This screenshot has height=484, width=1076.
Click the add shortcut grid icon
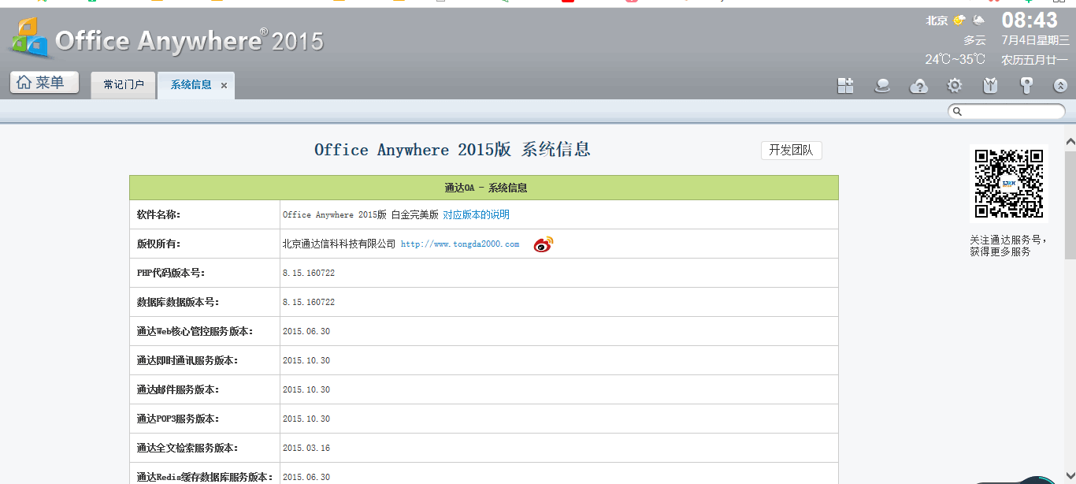(845, 86)
